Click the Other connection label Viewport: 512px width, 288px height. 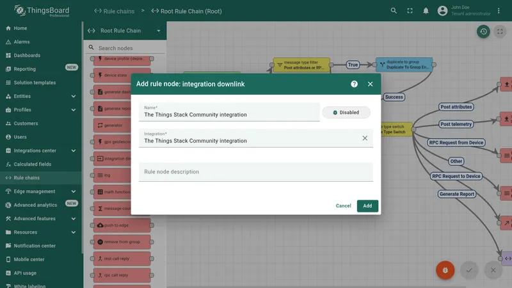point(456,161)
